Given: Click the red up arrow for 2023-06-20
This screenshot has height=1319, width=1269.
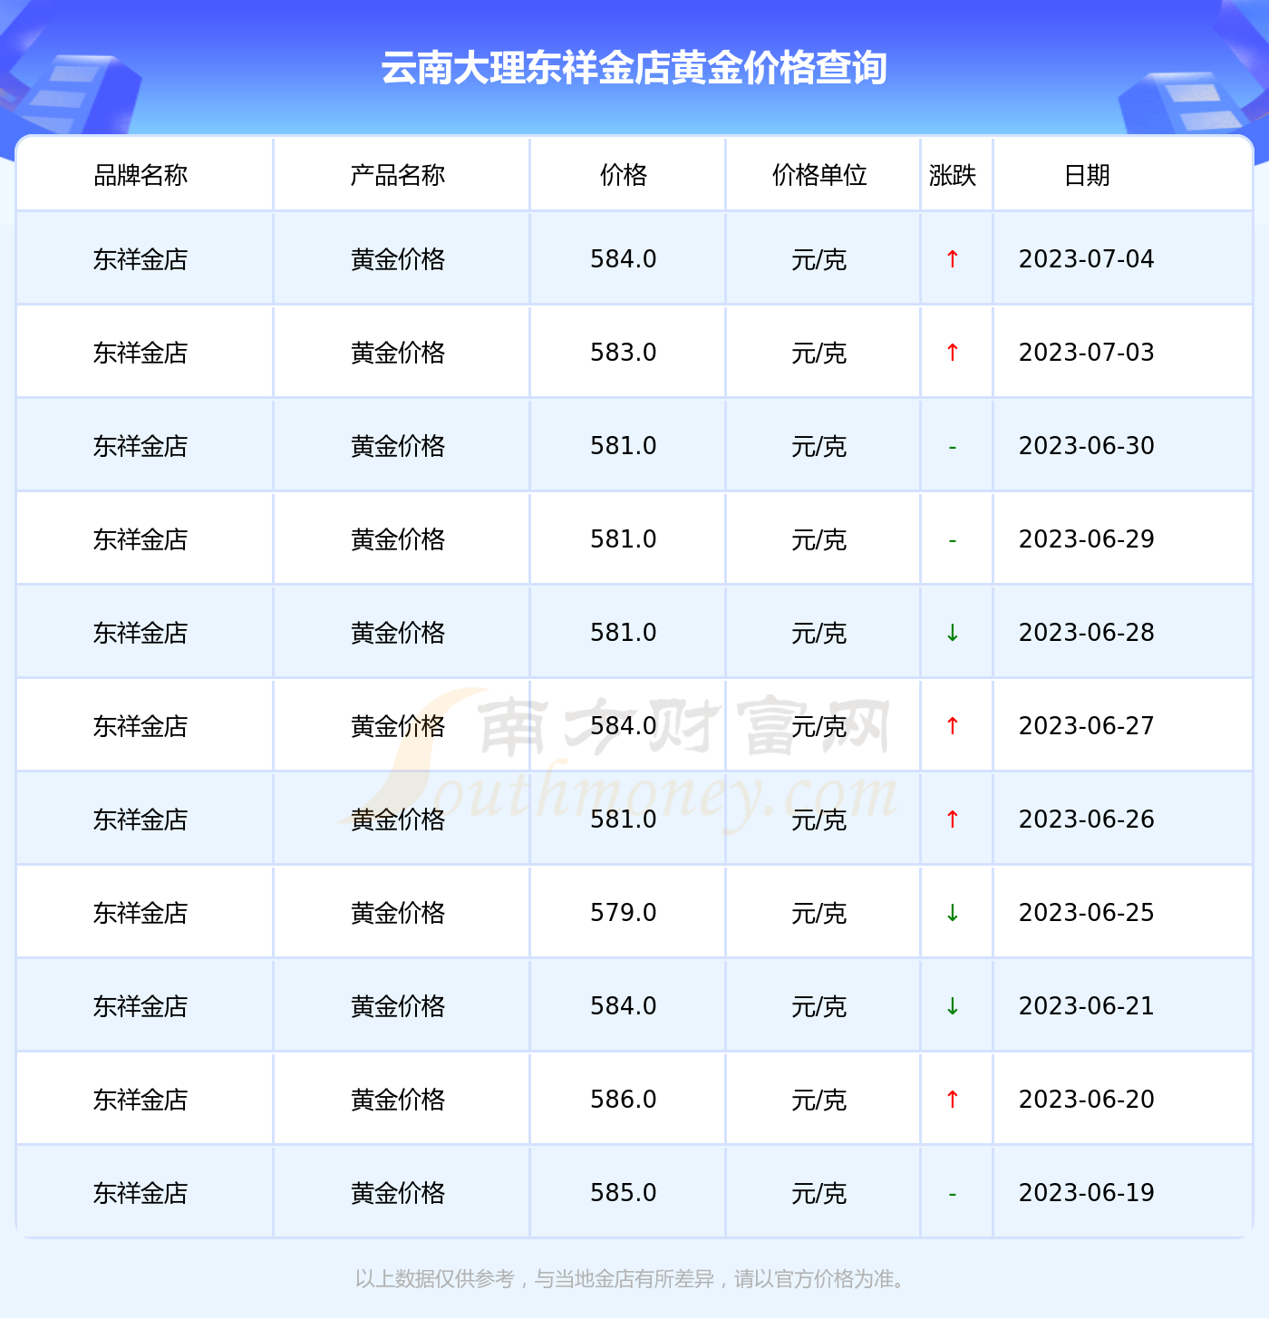Looking at the screenshot, I should click(953, 1100).
